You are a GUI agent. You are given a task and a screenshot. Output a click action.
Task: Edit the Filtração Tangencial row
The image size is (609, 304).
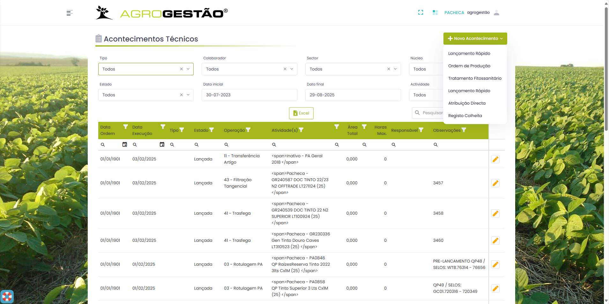click(495, 183)
